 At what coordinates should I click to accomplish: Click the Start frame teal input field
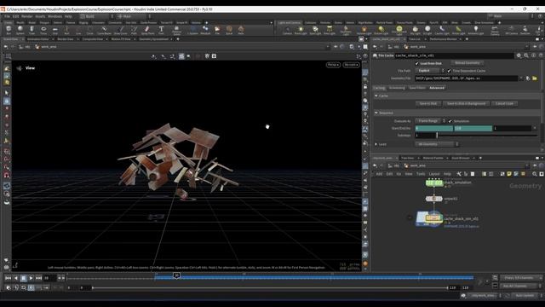click(433, 129)
